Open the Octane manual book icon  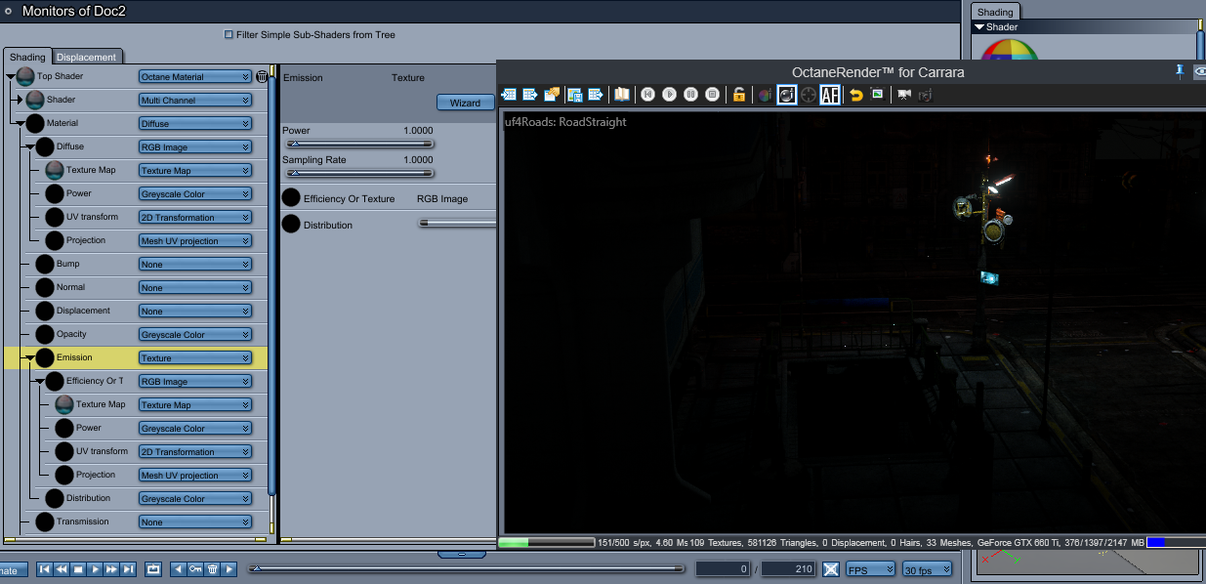coord(621,95)
